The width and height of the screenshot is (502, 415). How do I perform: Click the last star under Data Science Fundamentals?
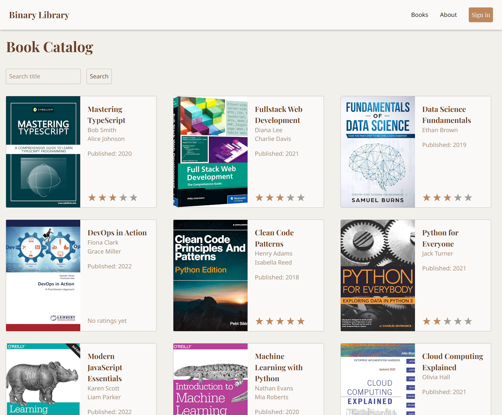469,197
